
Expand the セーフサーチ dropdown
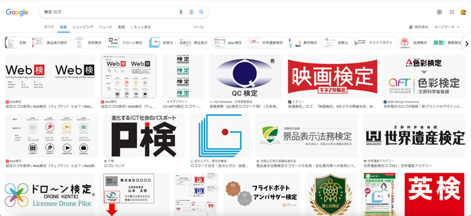tap(447, 27)
